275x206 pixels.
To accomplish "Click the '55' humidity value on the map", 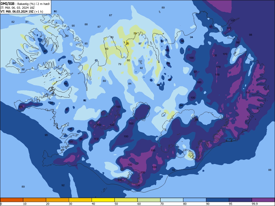I will click(127, 44).
